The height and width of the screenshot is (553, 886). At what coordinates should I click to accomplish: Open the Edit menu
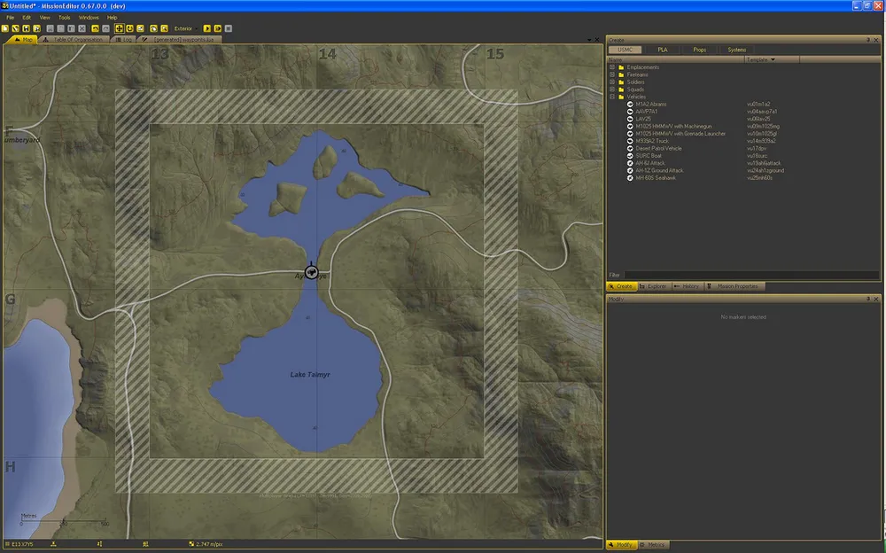(27, 18)
